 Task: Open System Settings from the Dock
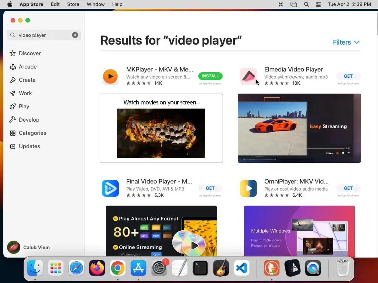click(x=159, y=268)
